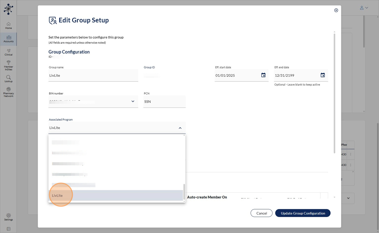
Task: Click the program dropdown list scrollbar
Action: click(184, 191)
